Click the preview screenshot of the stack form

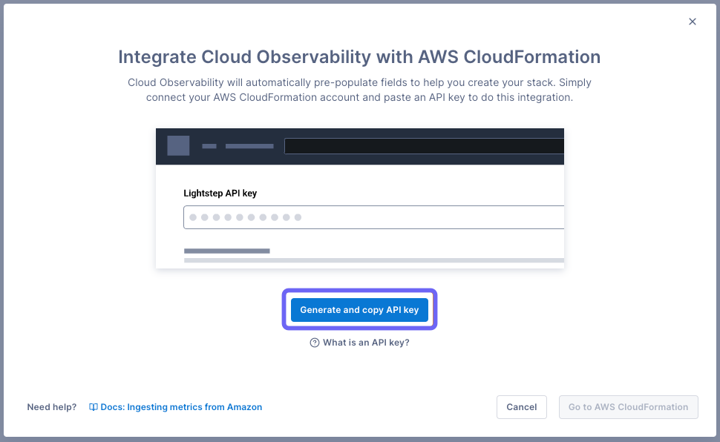click(x=359, y=197)
